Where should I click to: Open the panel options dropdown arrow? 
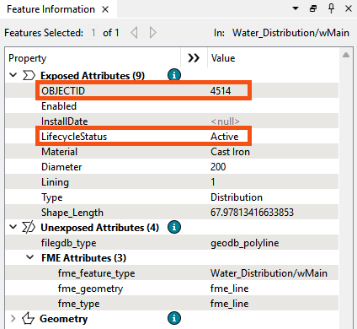296,8
